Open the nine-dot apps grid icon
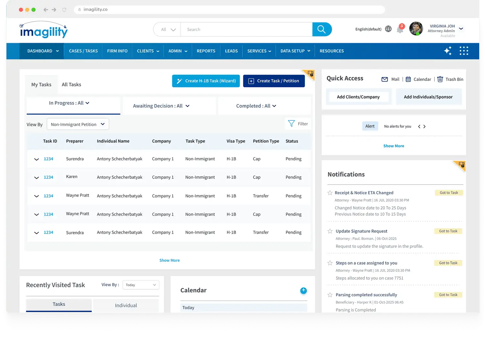 [464, 51]
